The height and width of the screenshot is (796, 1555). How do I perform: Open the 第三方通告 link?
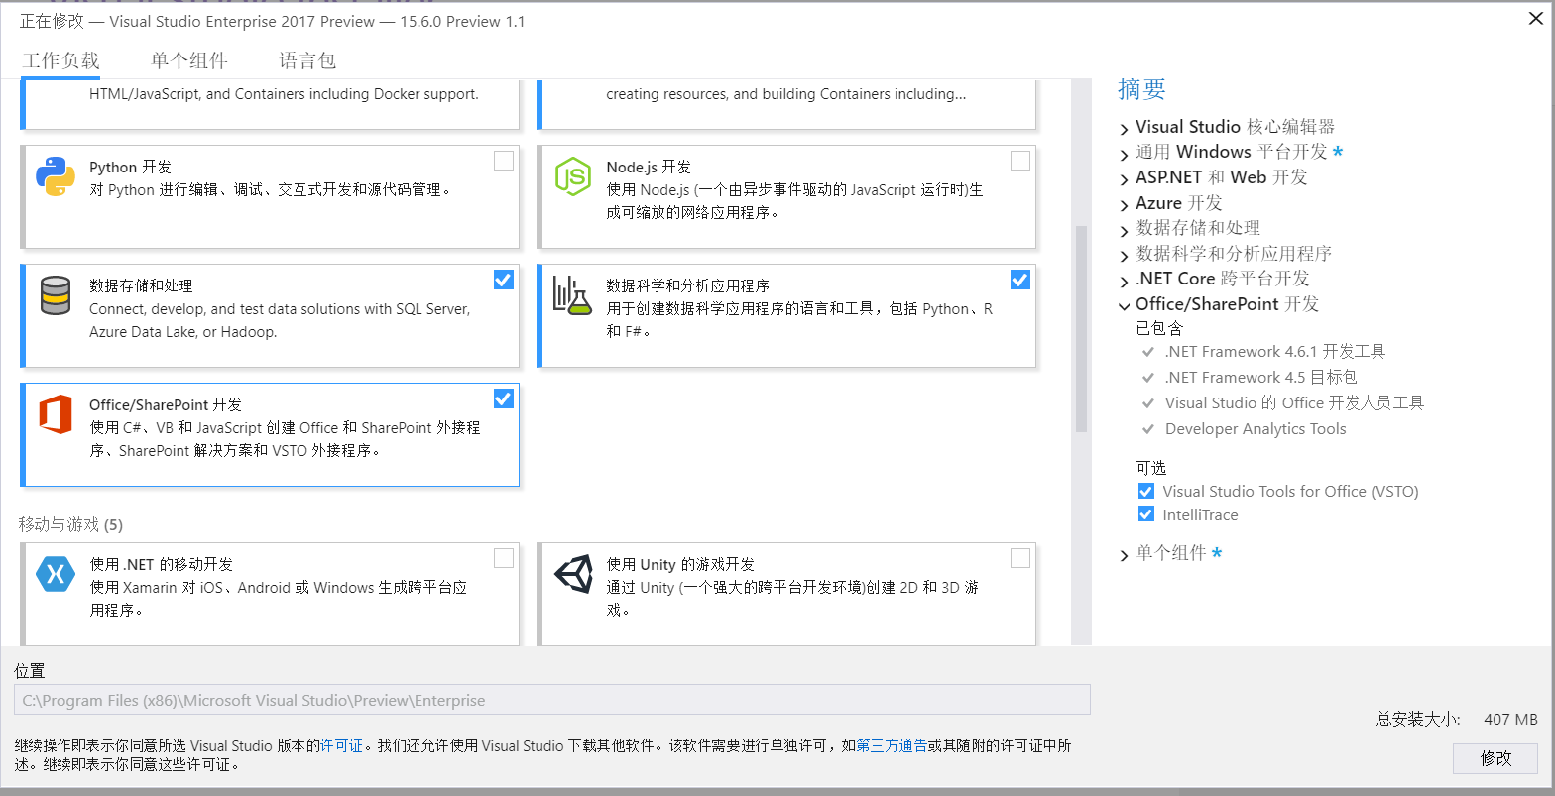click(x=892, y=745)
